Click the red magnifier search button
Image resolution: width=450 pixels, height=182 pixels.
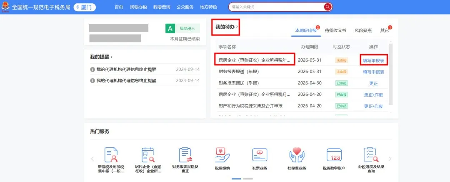[x=328, y=7]
